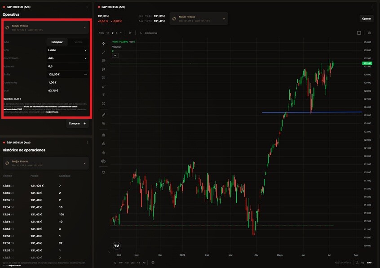The width and height of the screenshot is (380, 268).
Task: Click the Comprar + submit button
Action: coord(77,124)
